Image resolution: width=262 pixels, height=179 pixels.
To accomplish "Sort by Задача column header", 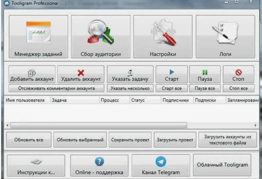I will point(75,100).
